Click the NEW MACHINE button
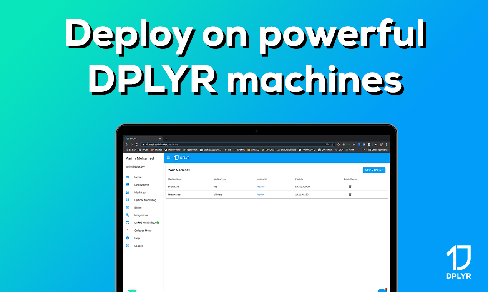 [x=373, y=170]
